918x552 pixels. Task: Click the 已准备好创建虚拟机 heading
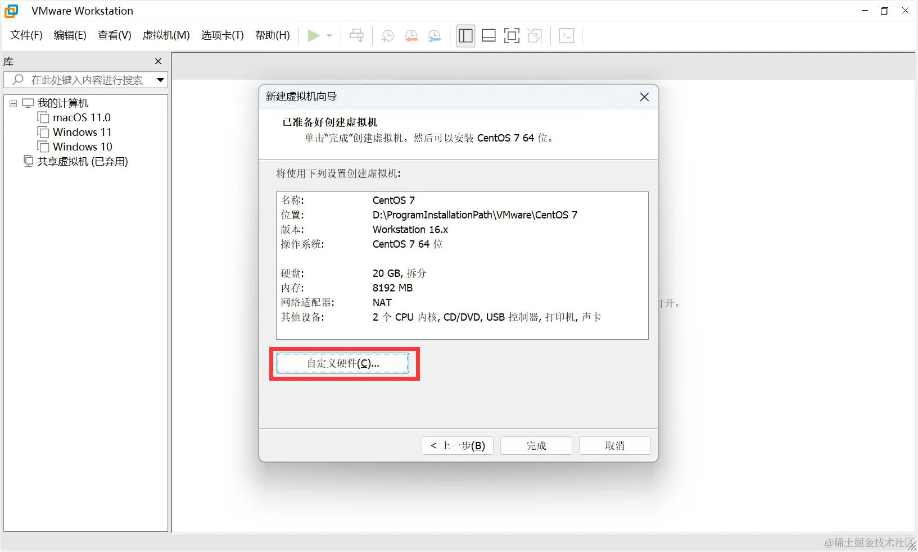pyautogui.click(x=330, y=122)
